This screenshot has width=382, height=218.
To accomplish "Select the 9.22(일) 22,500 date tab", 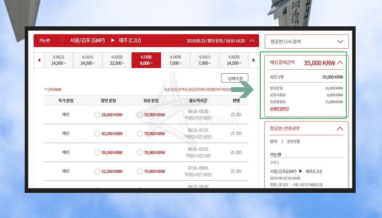I will point(117,60).
